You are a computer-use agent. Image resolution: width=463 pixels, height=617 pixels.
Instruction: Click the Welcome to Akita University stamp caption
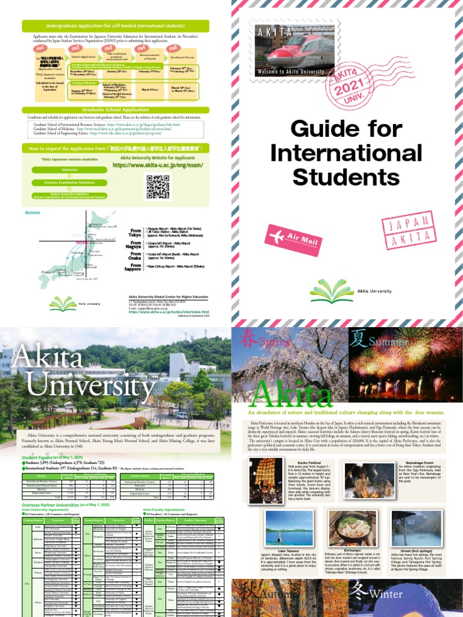pos(291,72)
